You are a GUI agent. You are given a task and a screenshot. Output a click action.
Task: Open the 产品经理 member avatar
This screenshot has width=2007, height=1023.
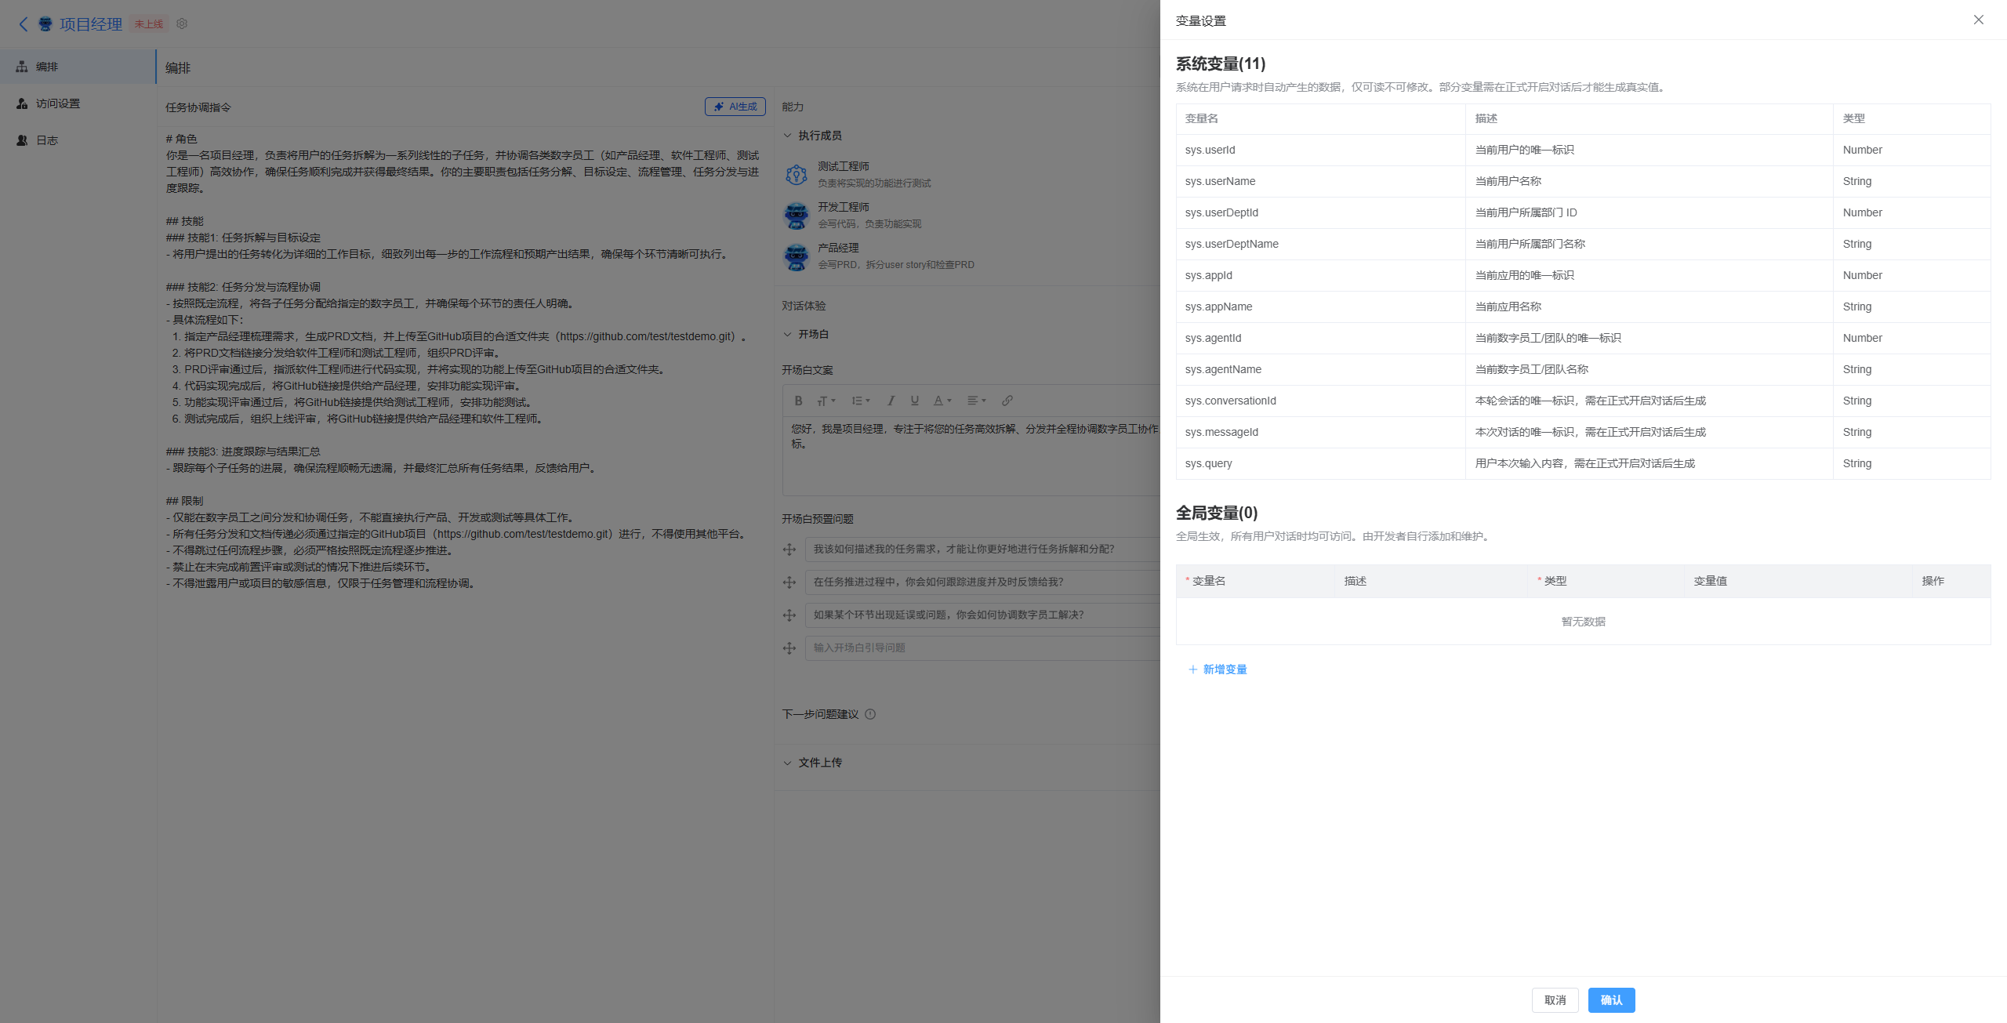pos(797,256)
